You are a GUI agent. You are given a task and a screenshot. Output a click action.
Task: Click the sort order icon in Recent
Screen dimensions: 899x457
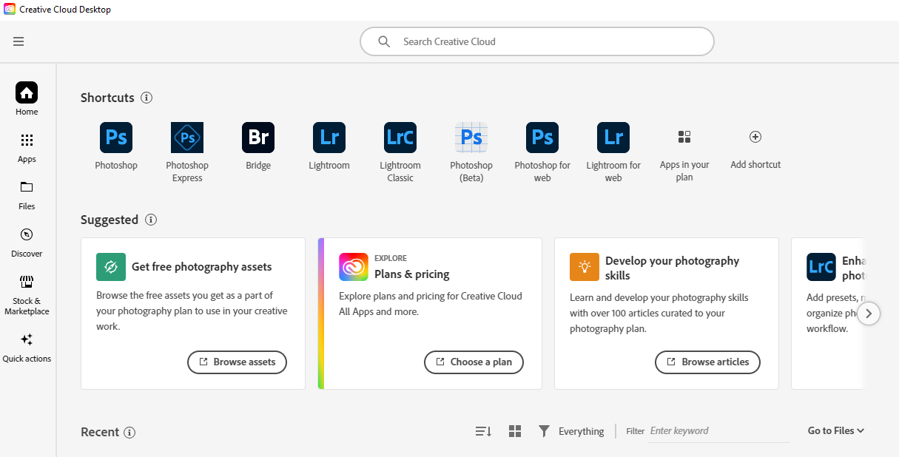483,431
